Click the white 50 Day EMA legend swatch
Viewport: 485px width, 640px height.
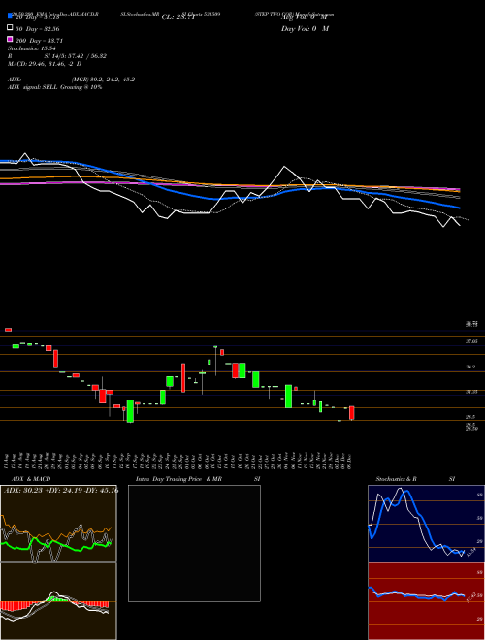tap(11, 28)
